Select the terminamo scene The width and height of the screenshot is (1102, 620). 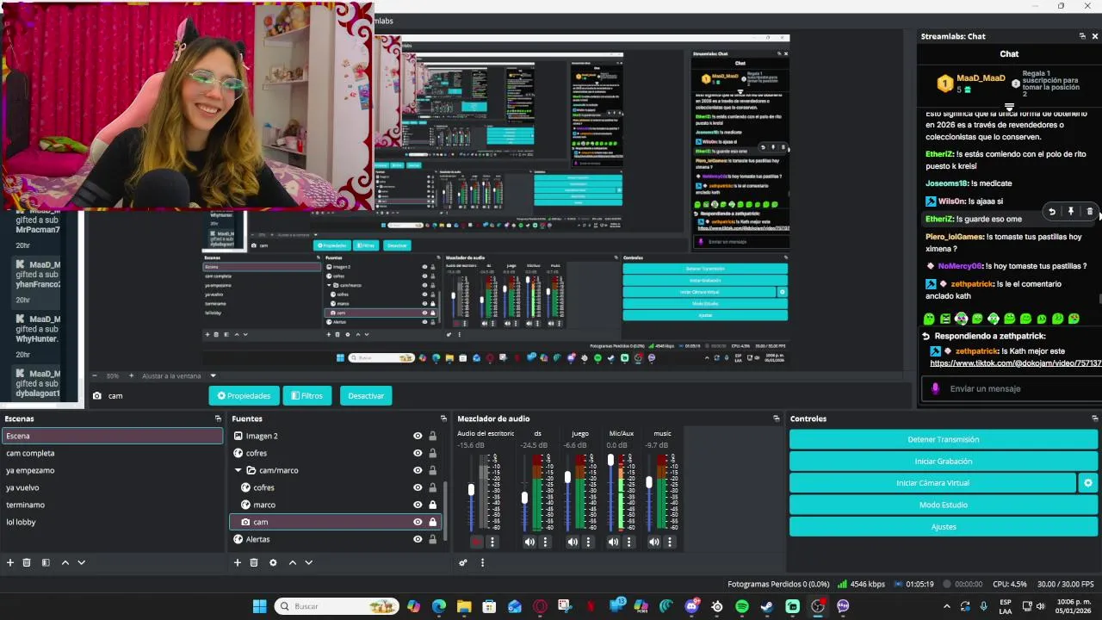(x=112, y=505)
